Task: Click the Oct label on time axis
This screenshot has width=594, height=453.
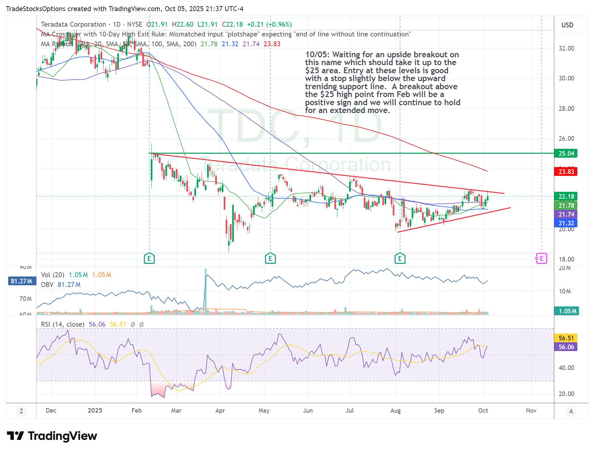Action: [483, 410]
